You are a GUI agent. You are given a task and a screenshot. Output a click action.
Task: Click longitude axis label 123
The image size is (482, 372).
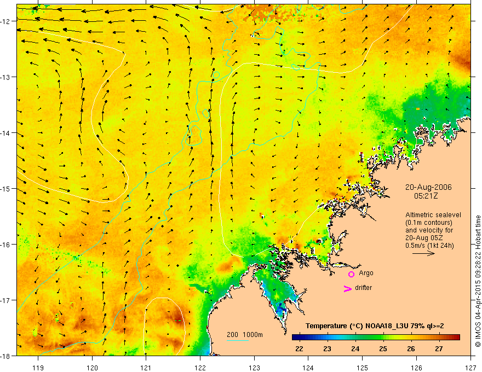pos(254,368)
